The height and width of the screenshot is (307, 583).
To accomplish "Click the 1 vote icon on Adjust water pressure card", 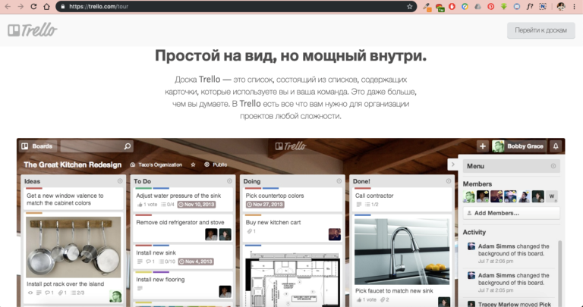I will [x=147, y=205].
